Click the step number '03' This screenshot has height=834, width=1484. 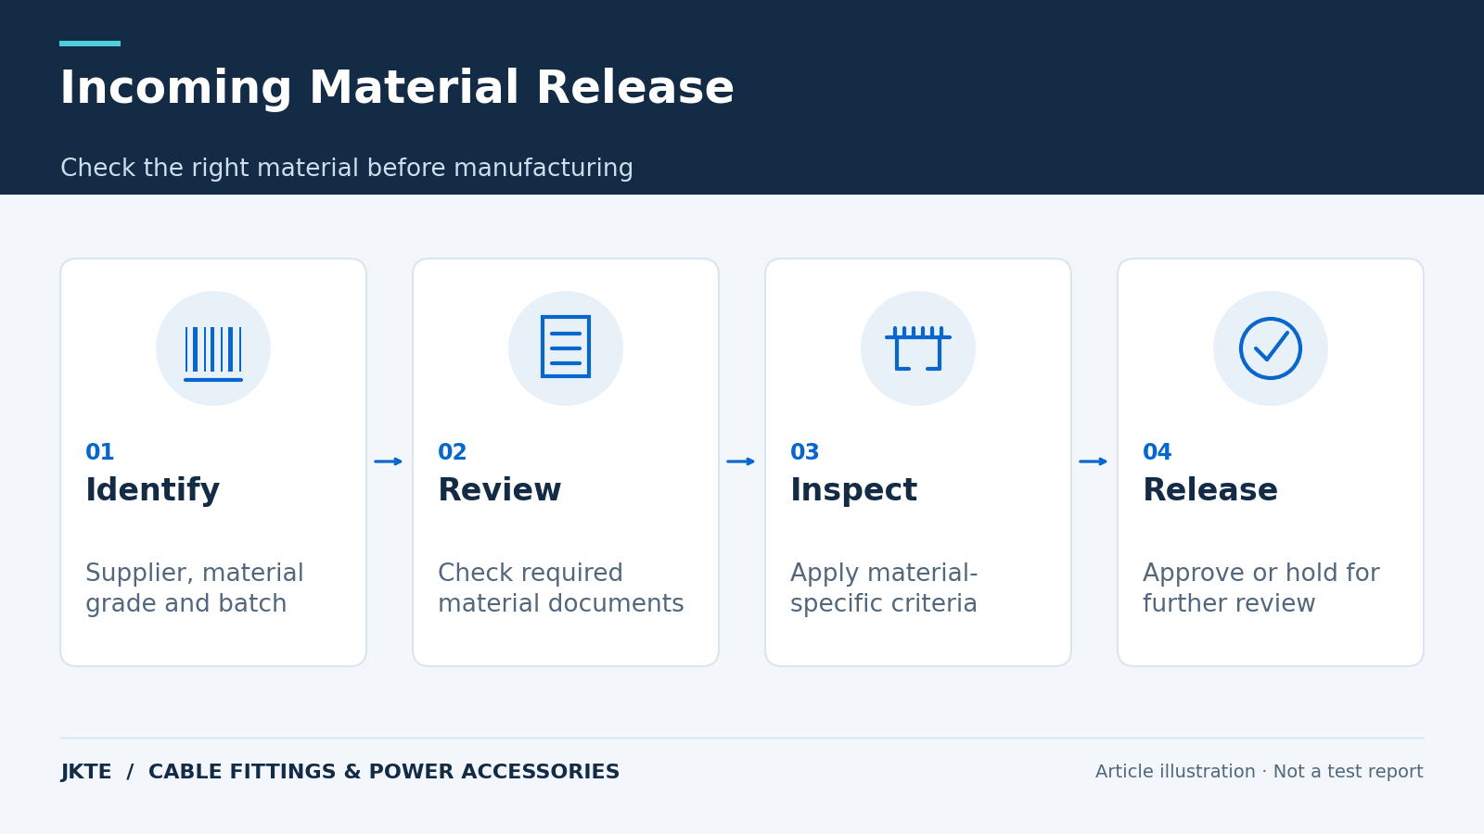coord(805,453)
